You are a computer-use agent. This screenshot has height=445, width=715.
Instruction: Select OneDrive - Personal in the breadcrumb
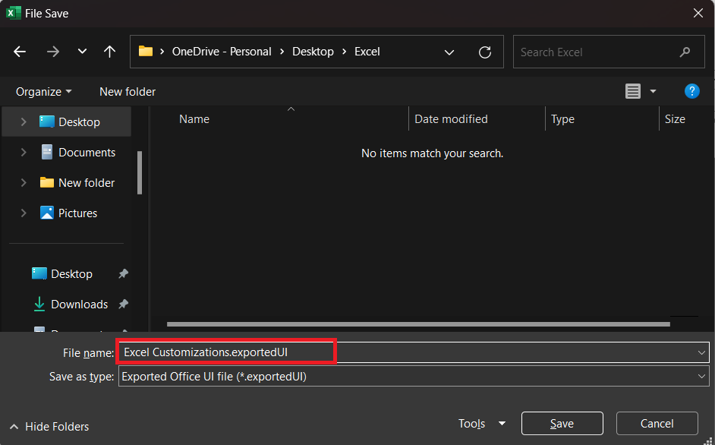(222, 52)
